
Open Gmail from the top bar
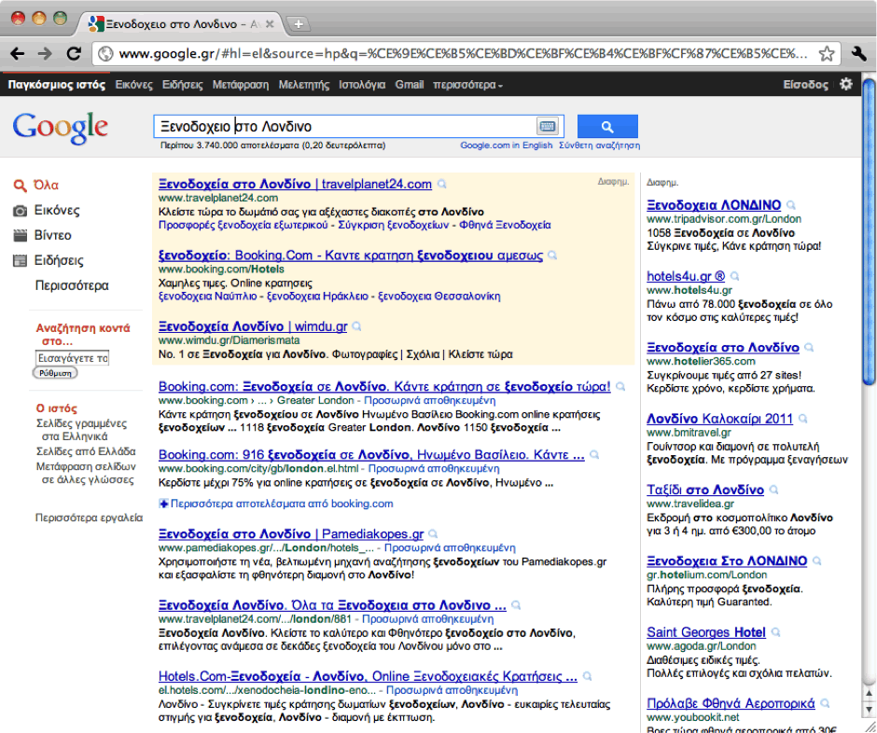coord(410,85)
